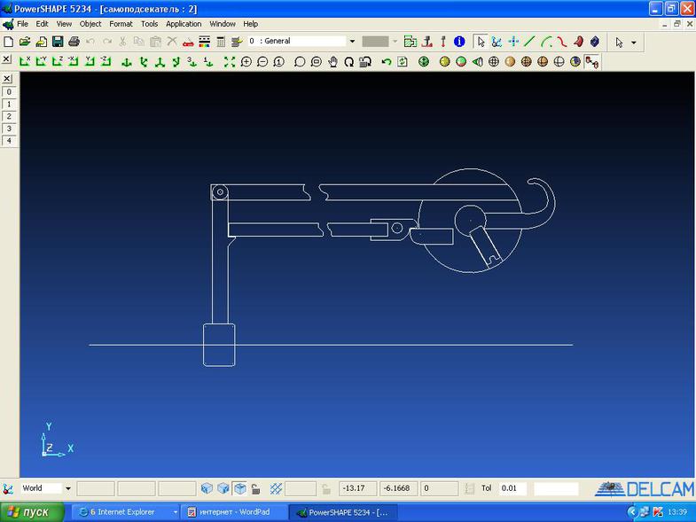Open the World workplane dropdown
This screenshot has width=696, height=522.
click(x=68, y=488)
